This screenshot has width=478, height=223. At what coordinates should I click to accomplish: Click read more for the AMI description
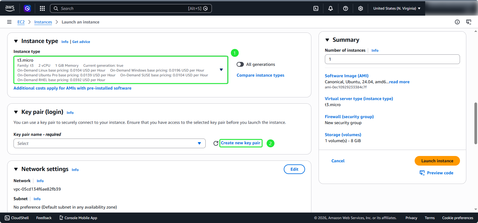point(399,82)
